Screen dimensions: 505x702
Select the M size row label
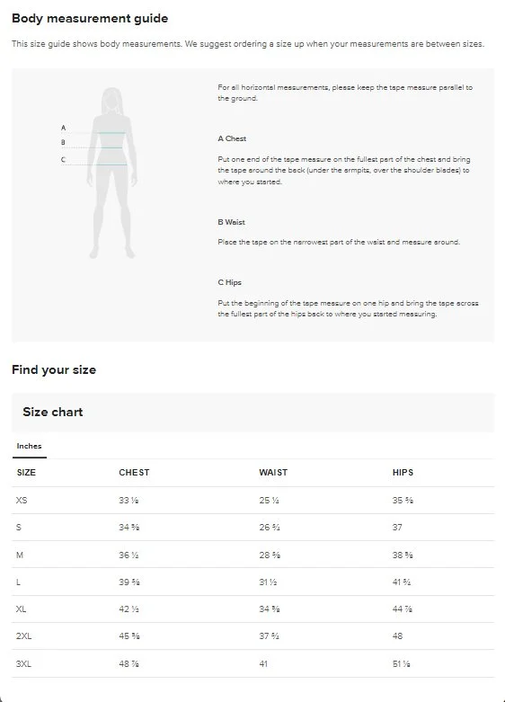coord(20,555)
